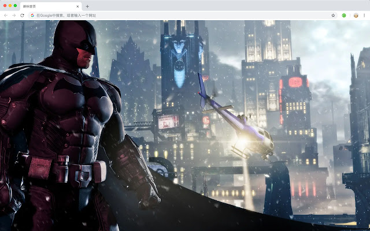Maximize the window with green button
370x231 pixels.
click(16, 5)
